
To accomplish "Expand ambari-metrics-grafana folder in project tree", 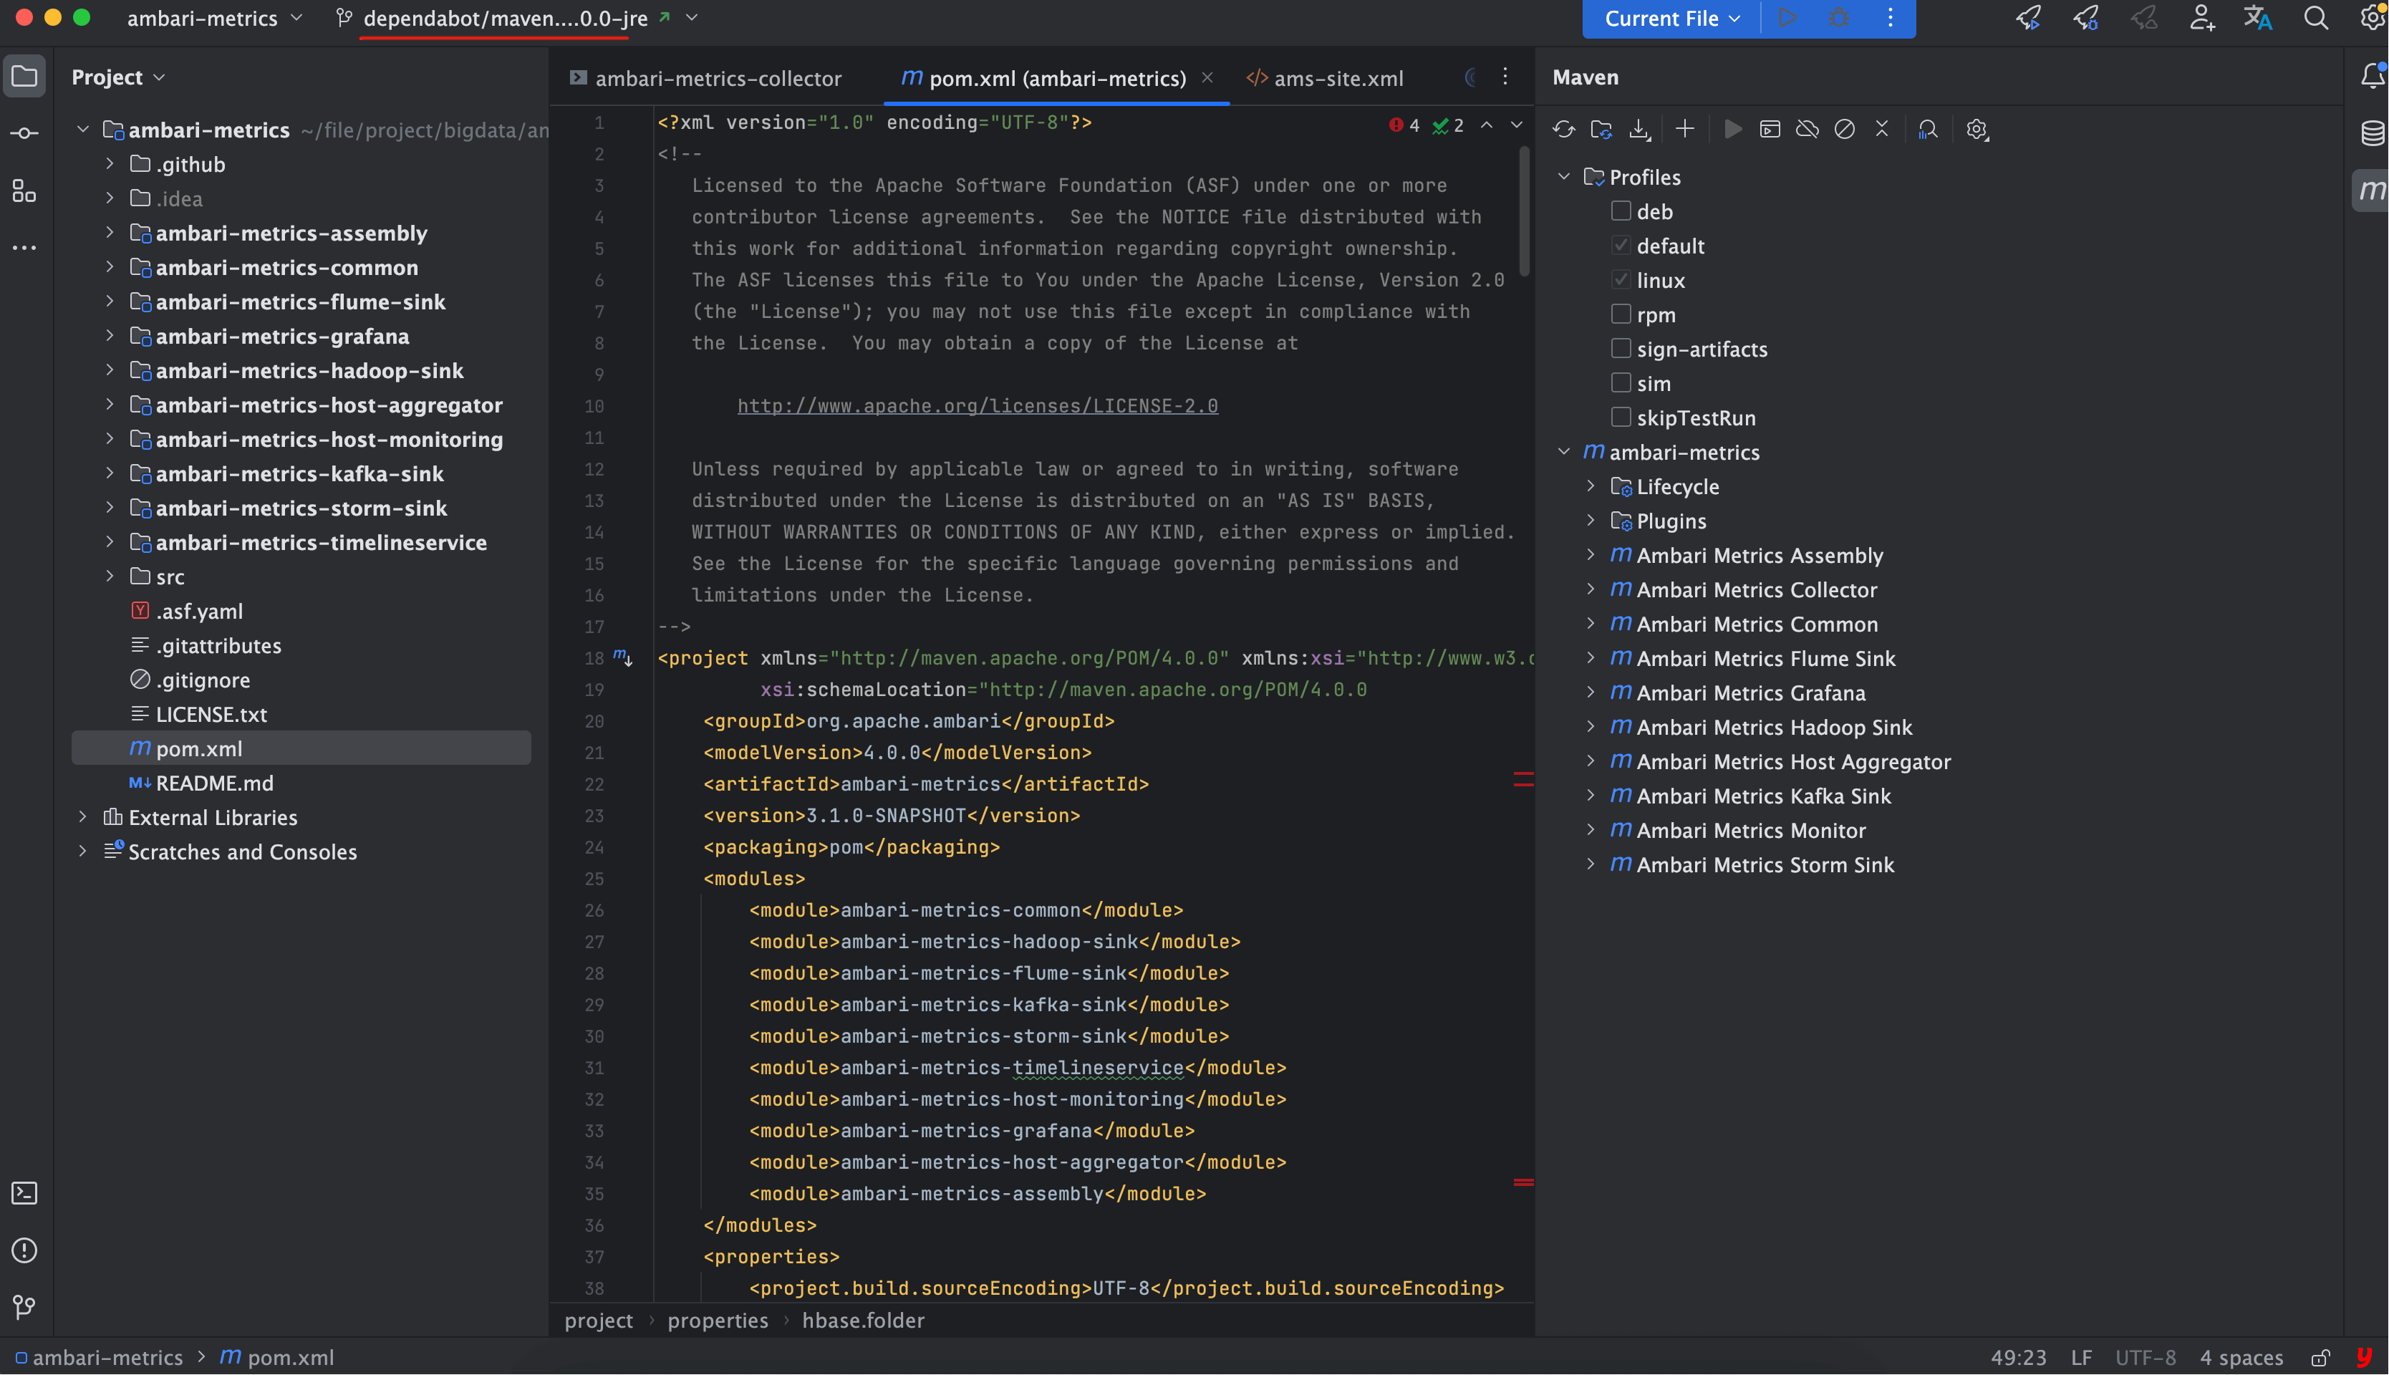I will (110, 335).
